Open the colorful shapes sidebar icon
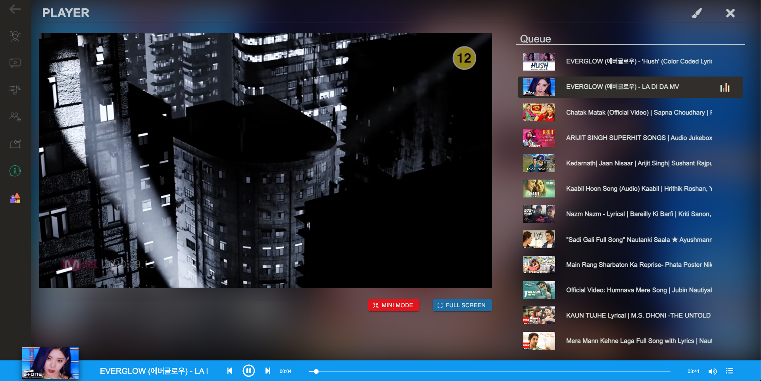 click(x=15, y=198)
